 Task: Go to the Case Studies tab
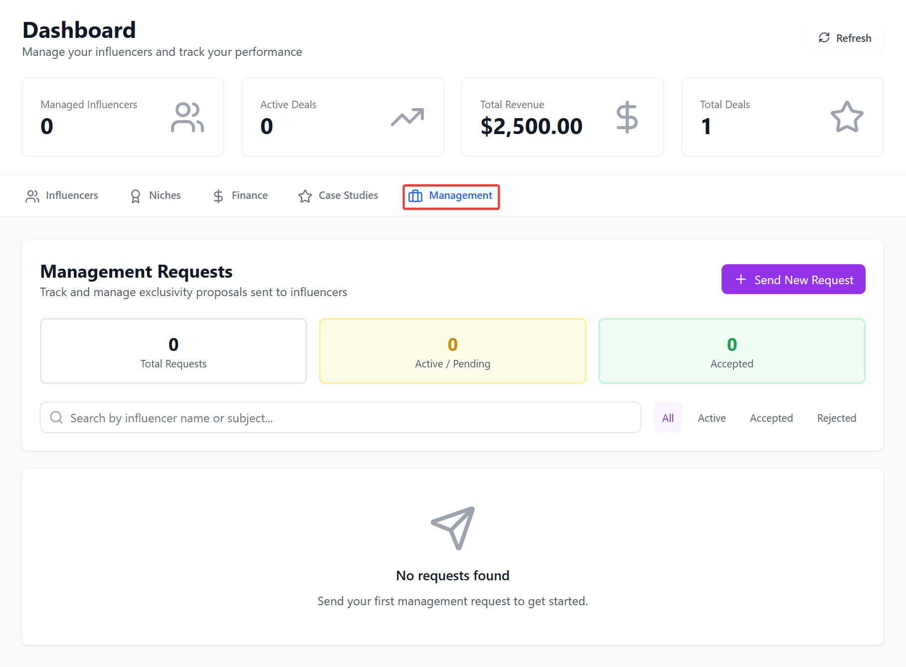(x=338, y=195)
